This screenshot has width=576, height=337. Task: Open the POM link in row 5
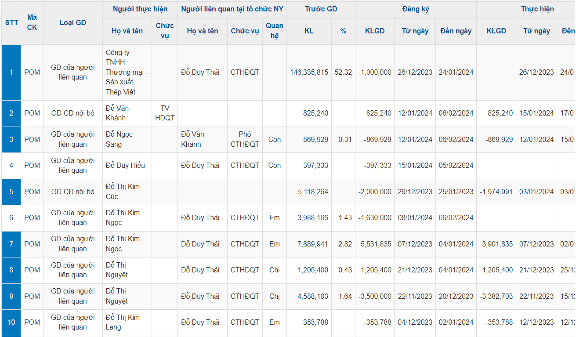[32, 192]
